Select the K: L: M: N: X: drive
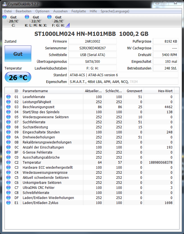 click(x=36, y=21)
